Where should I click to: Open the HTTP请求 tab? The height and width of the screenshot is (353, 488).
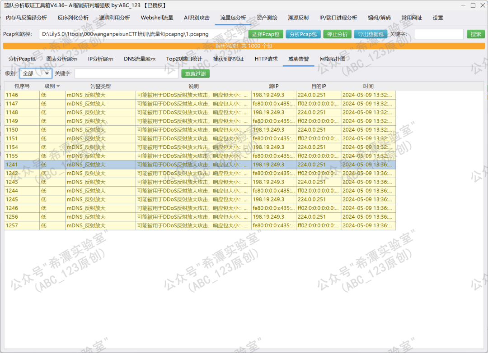[266, 59]
